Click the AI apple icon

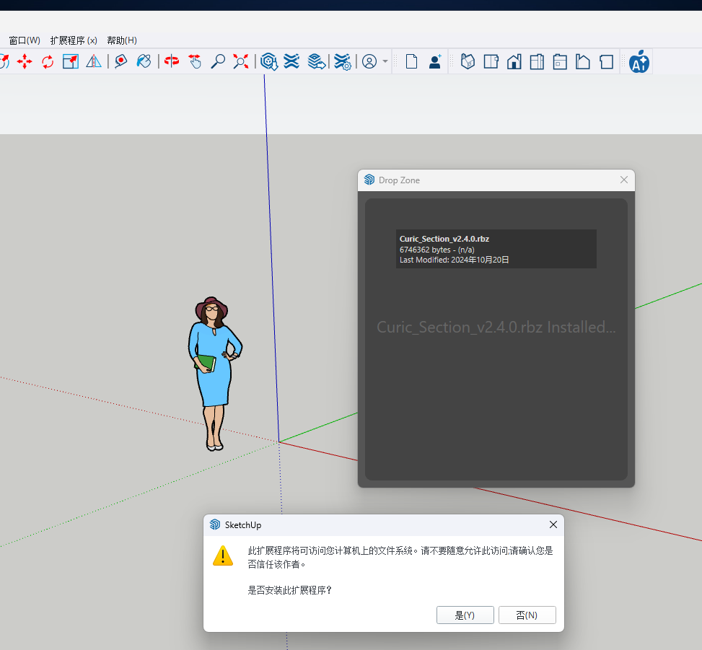point(639,62)
